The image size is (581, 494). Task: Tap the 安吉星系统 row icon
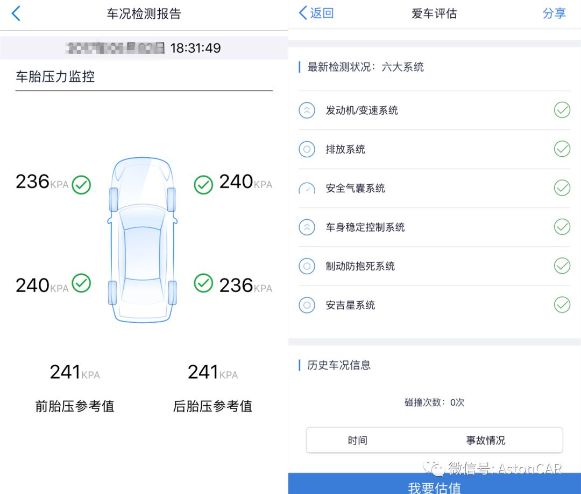[x=307, y=305]
